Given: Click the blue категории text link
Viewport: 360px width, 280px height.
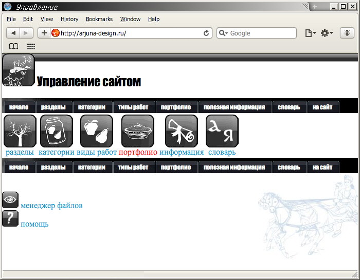Looking at the screenshot, I should tap(57, 152).
